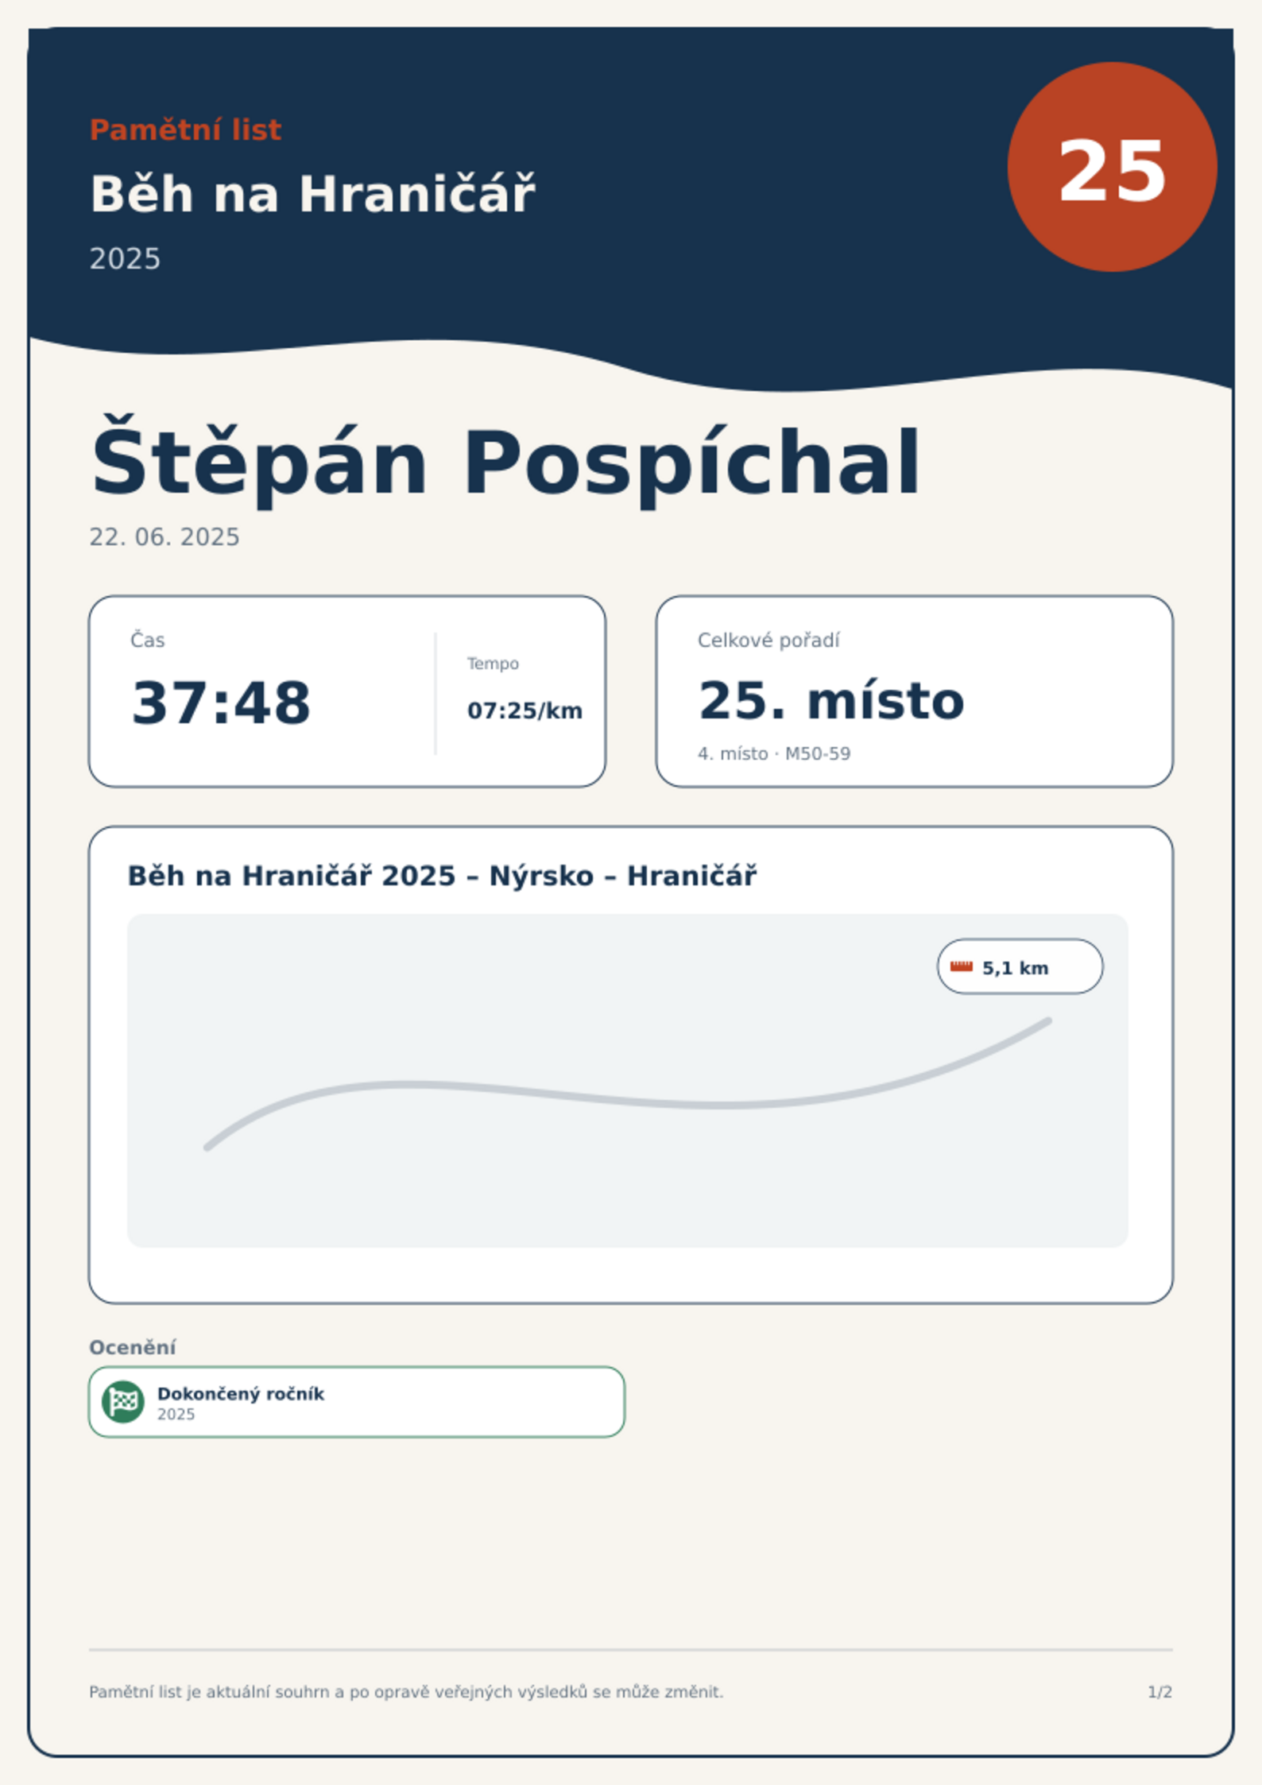Click the red ruler icon beside 5,1 km
The height and width of the screenshot is (1785, 1262).
[x=962, y=966]
